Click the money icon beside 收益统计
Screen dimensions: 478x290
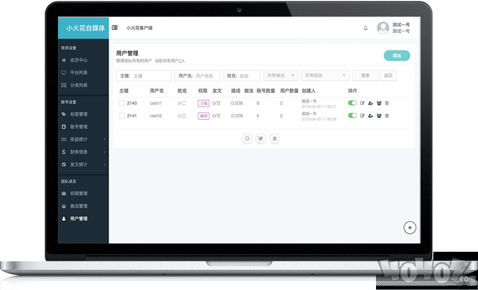tap(64, 139)
